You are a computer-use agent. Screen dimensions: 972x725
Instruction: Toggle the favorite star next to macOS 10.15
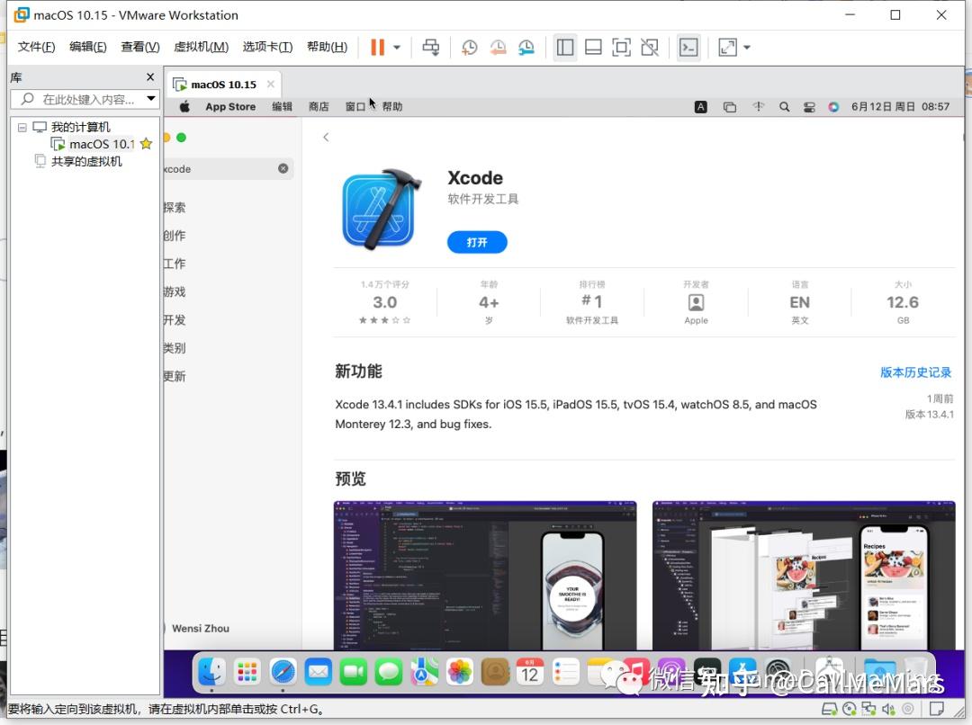147,144
